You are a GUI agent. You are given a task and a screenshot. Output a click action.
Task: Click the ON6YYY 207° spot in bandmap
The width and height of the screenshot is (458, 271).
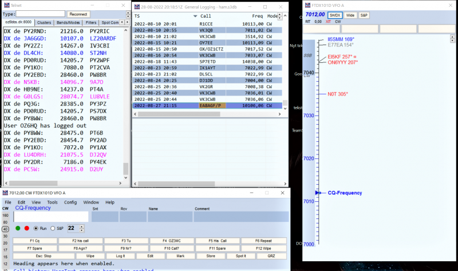[x=342, y=62]
